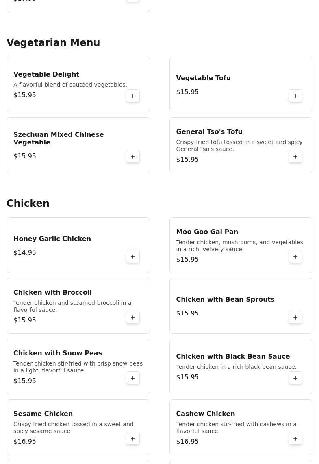Open the General Tso's Tofu description
The image size is (319, 464).
(239, 145)
